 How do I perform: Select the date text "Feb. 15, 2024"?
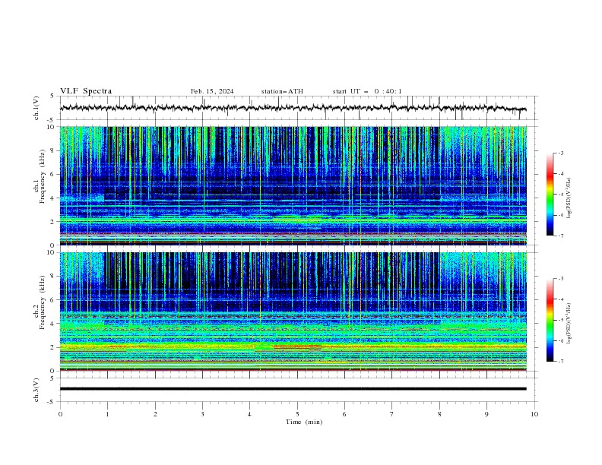pyautogui.click(x=212, y=91)
